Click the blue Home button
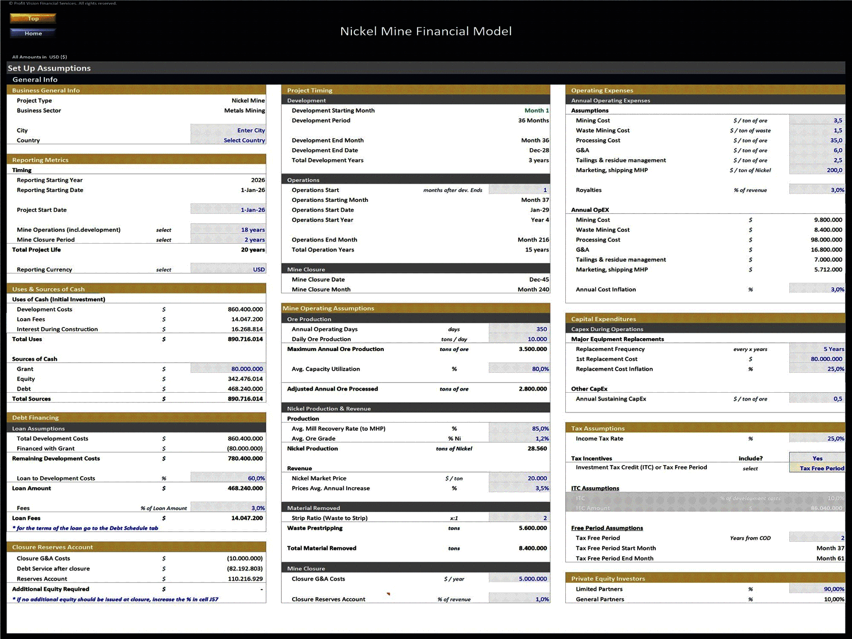Viewport: 852px width, 639px height. pos(33,33)
